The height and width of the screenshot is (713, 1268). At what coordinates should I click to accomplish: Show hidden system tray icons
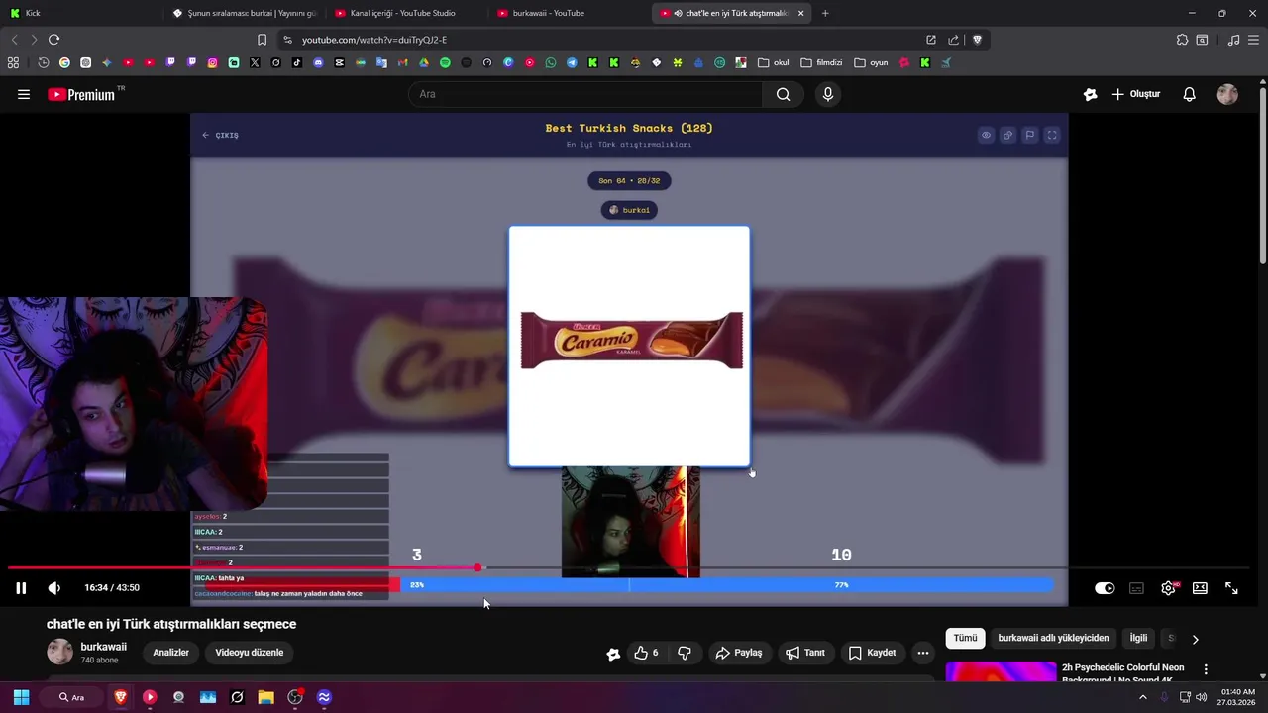(x=1142, y=697)
